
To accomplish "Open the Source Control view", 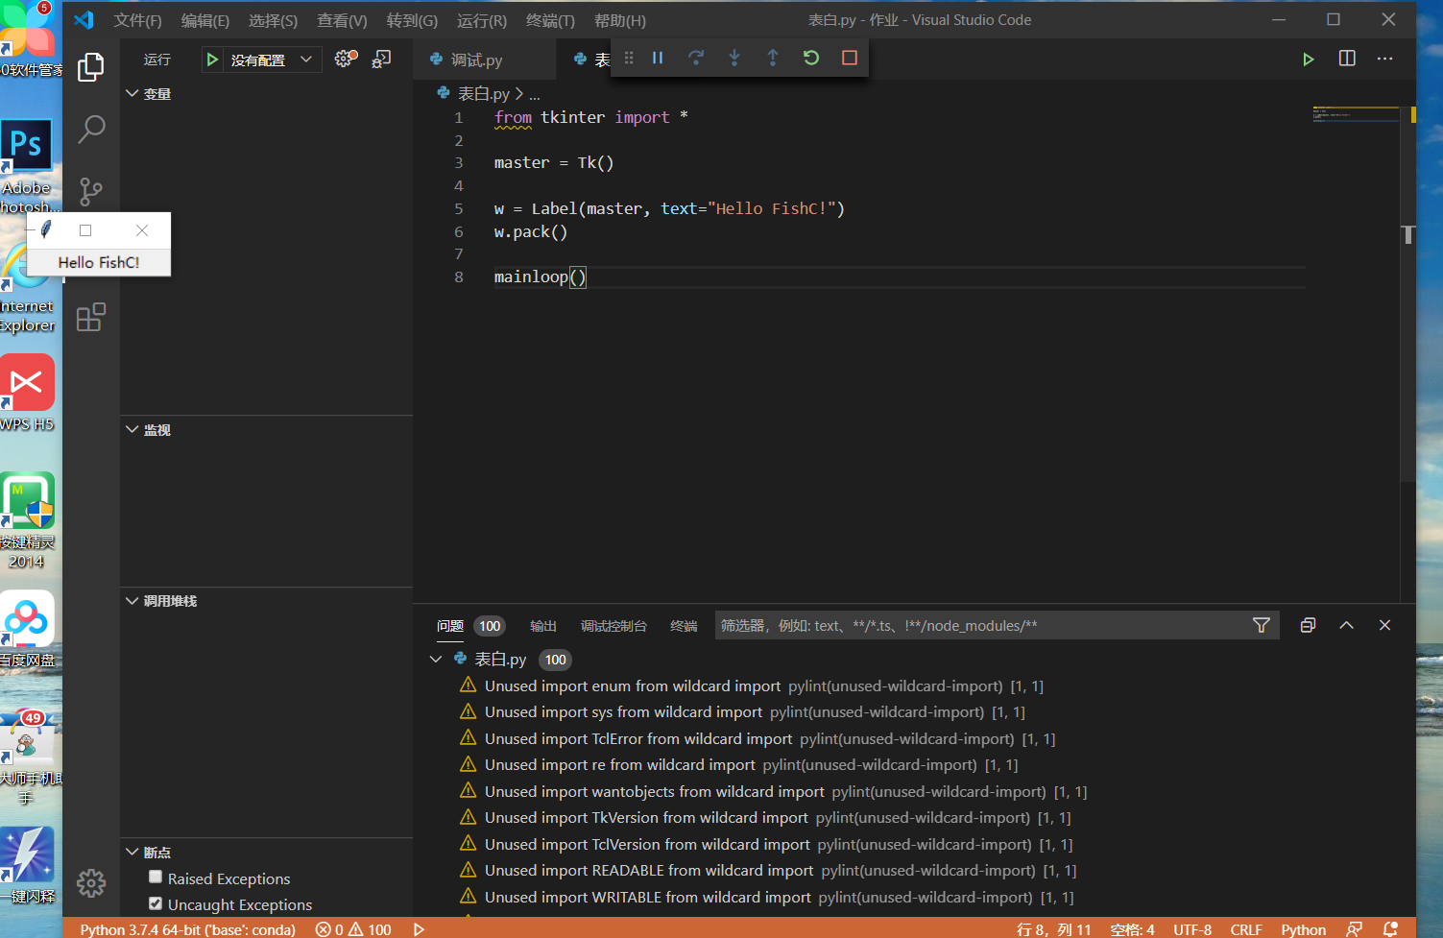I will (x=91, y=192).
